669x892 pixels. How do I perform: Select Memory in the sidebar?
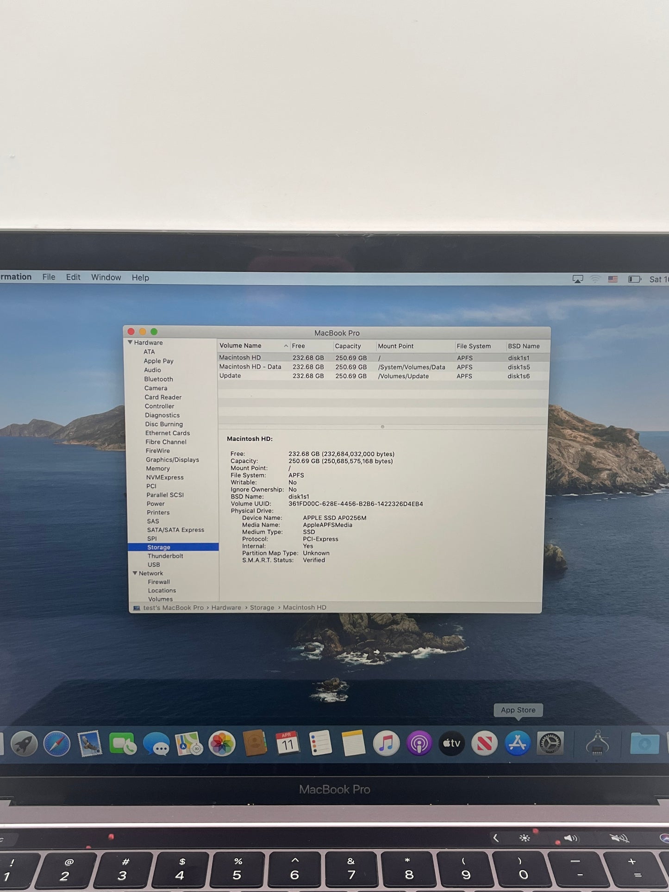158,468
